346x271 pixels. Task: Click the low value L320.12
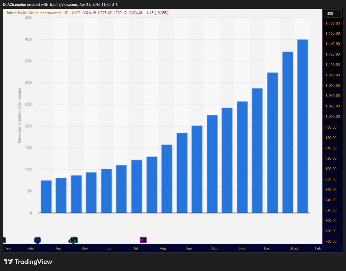coord(120,13)
